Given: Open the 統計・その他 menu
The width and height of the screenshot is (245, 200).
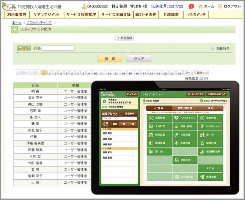Looking at the screenshot, I should click(146, 15).
